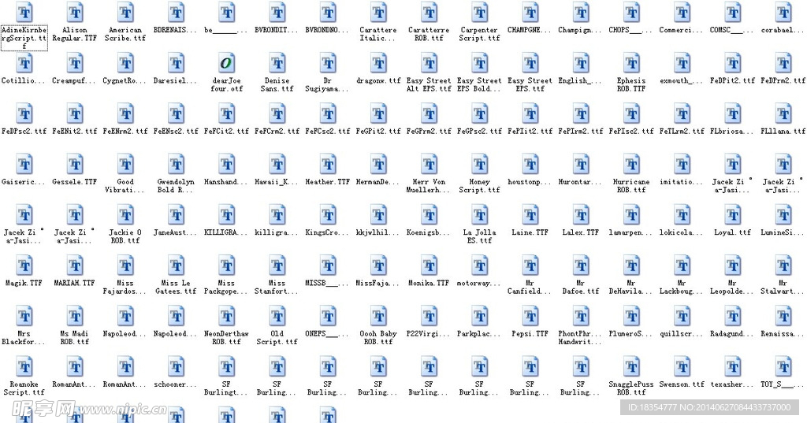
Task: Select the Caratterre ROB.ttf label
Action: click(429, 34)
